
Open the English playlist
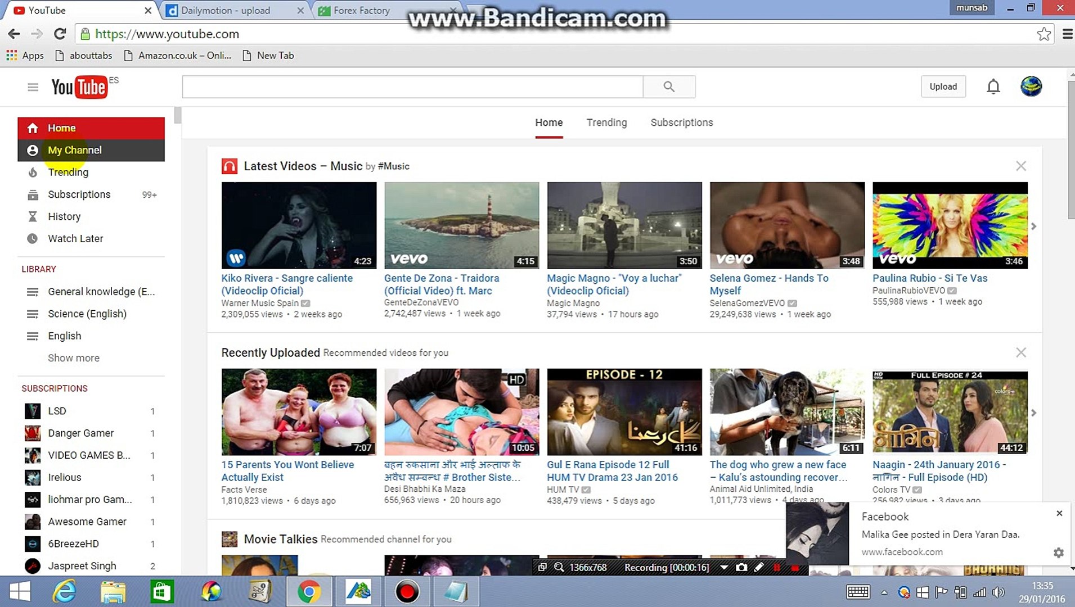point(91,336)
